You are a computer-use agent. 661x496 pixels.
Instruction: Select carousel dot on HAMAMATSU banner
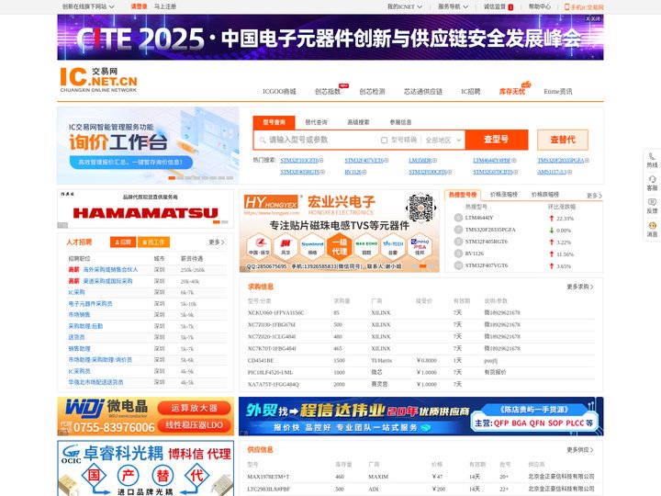click(x=217, y=222)
